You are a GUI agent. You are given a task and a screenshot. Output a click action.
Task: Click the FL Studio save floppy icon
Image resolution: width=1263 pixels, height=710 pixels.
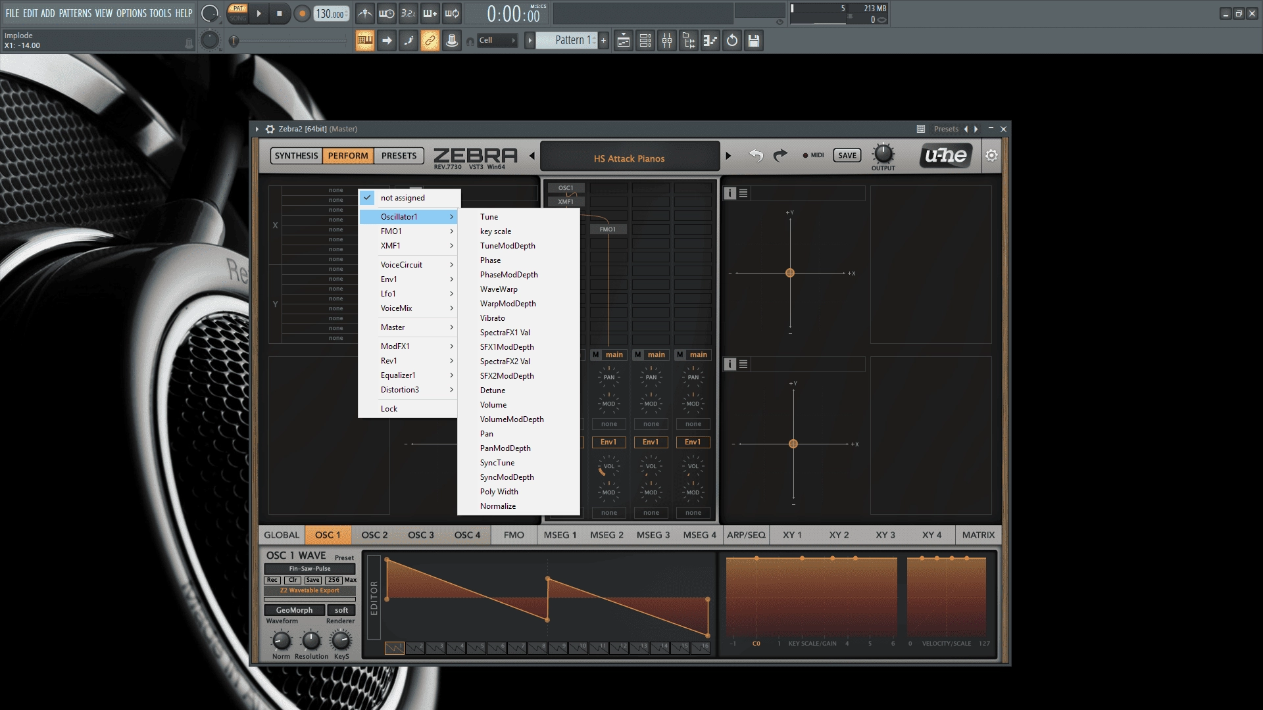(x=754, y=41)
